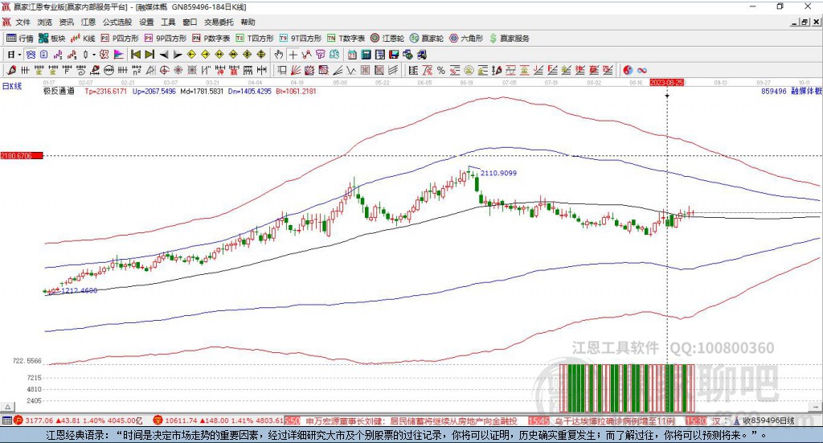Screen dimensions: 823x443
Task: Click the 极反通道 indicator name
Action: coord(59,91)
